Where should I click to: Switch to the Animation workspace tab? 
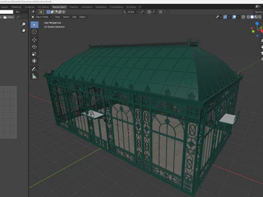87,7
